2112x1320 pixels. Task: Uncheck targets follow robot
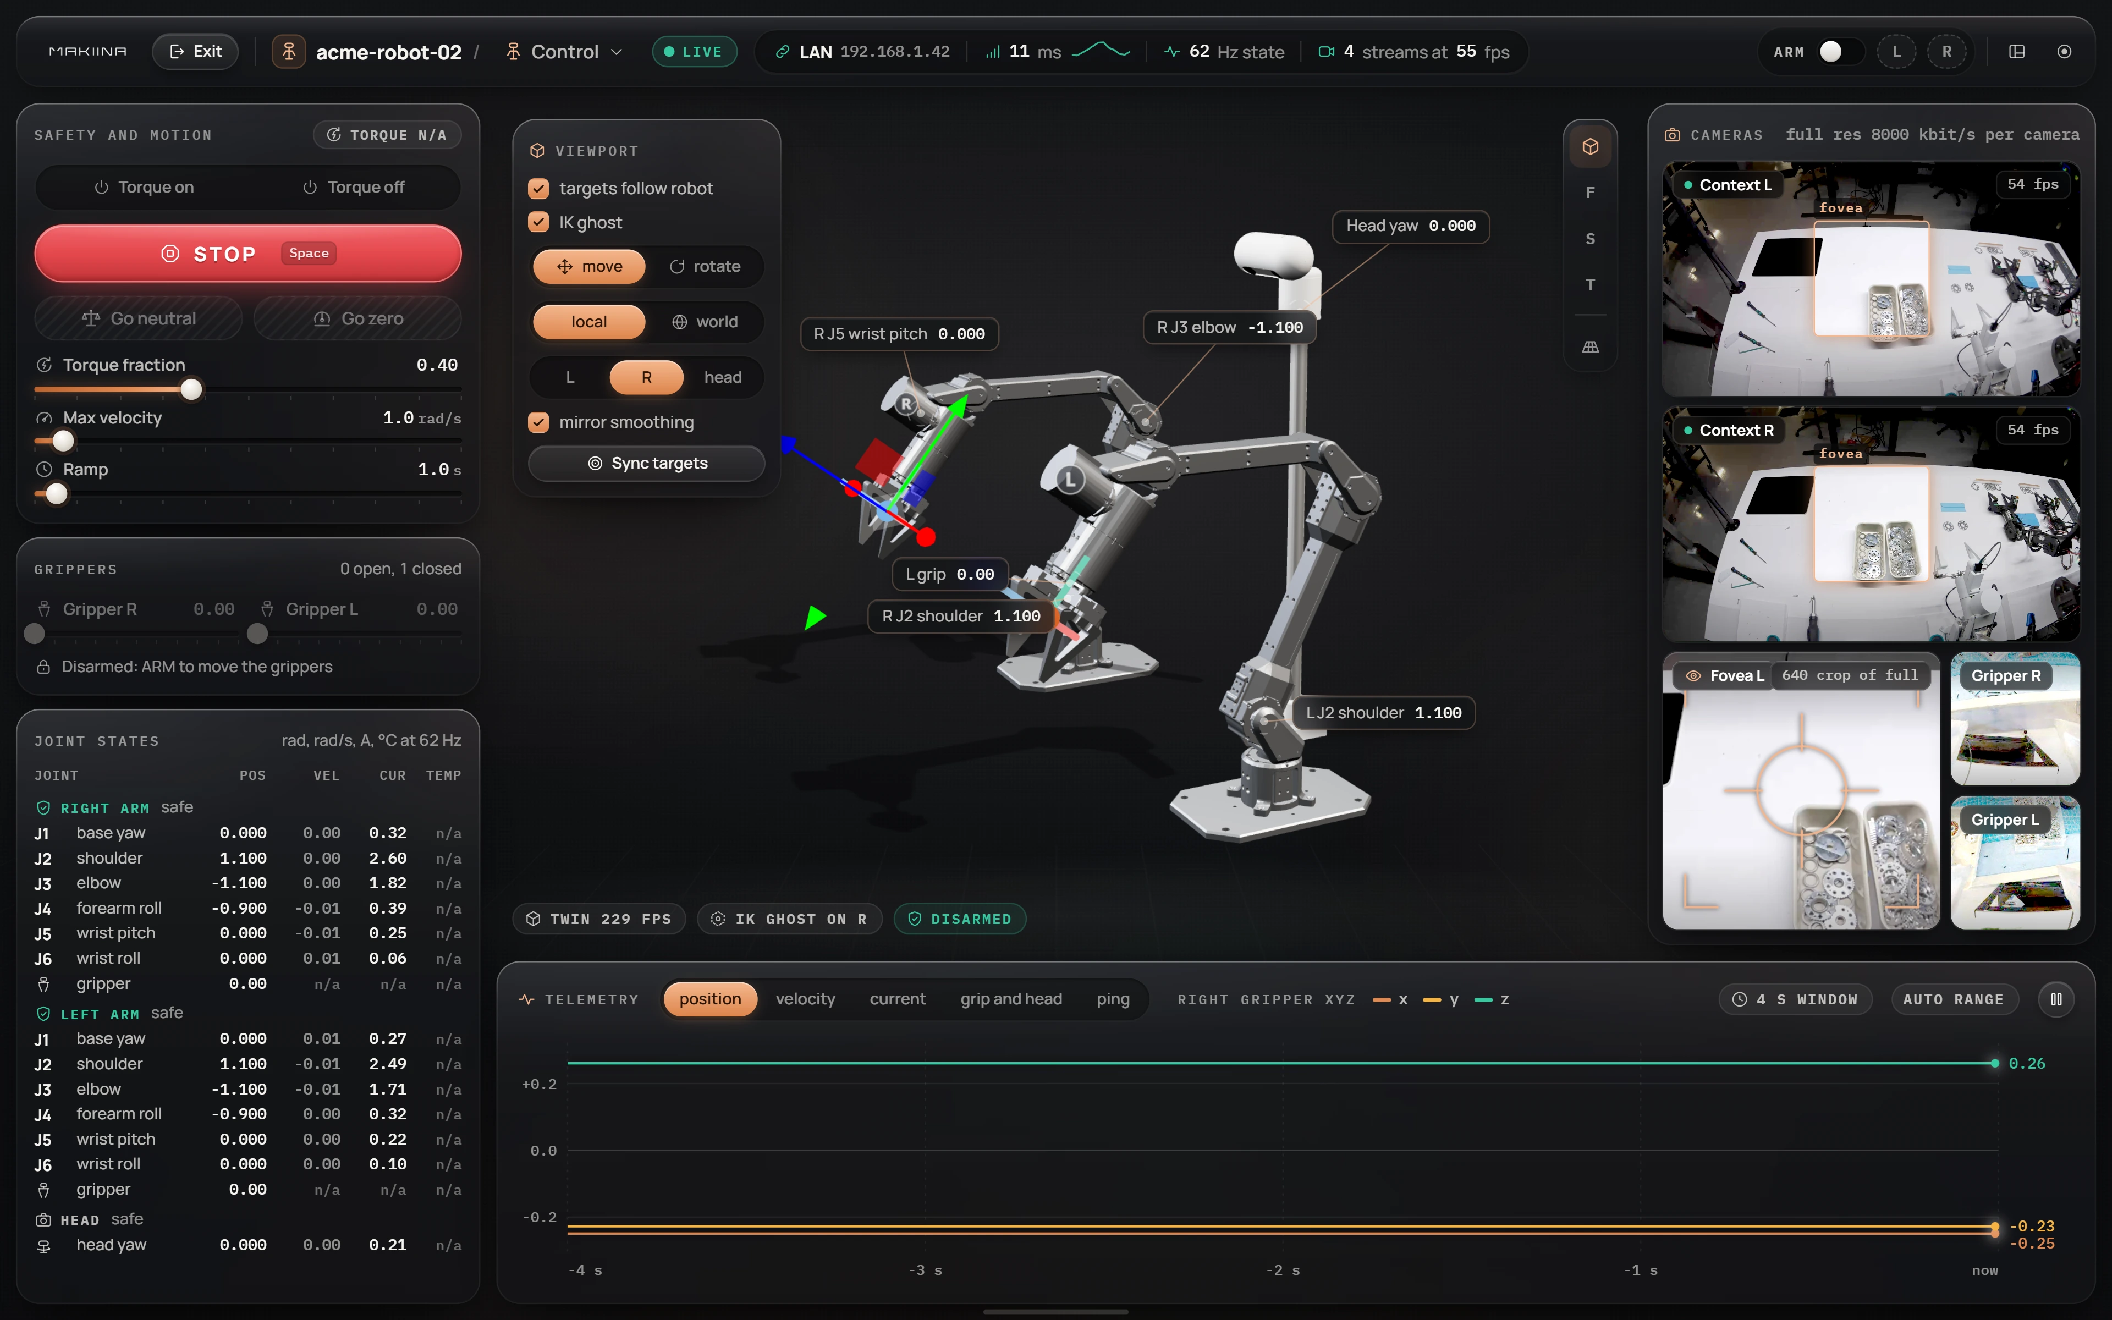[x=538, y=189]
